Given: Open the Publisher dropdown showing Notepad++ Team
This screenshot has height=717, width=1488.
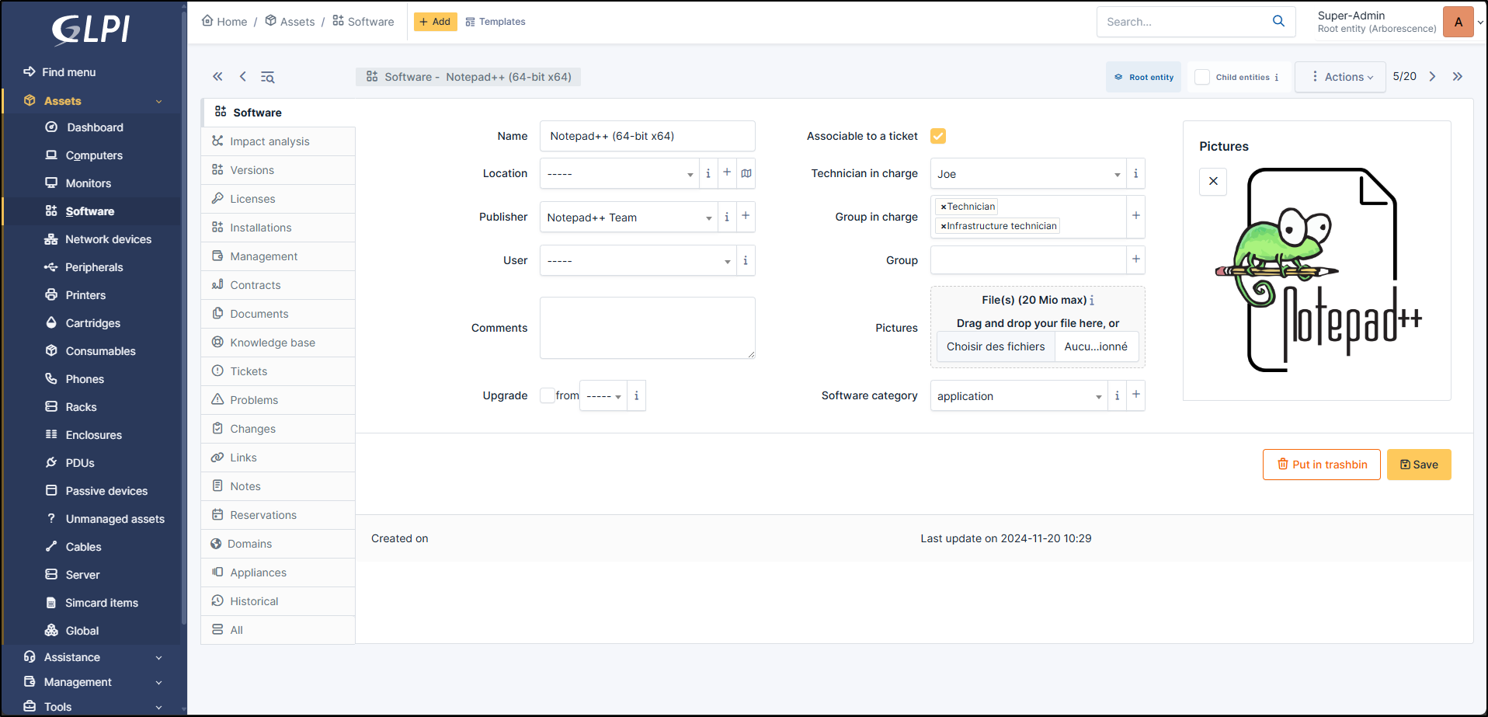Looking at the screenshot, I should pyautogui.click(x=628, y=217).
